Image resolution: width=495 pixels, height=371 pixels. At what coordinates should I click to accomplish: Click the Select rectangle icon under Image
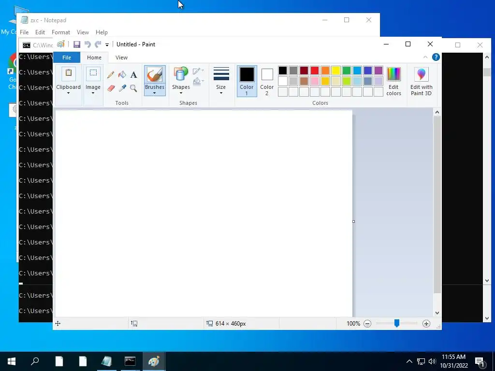[93, 73]
